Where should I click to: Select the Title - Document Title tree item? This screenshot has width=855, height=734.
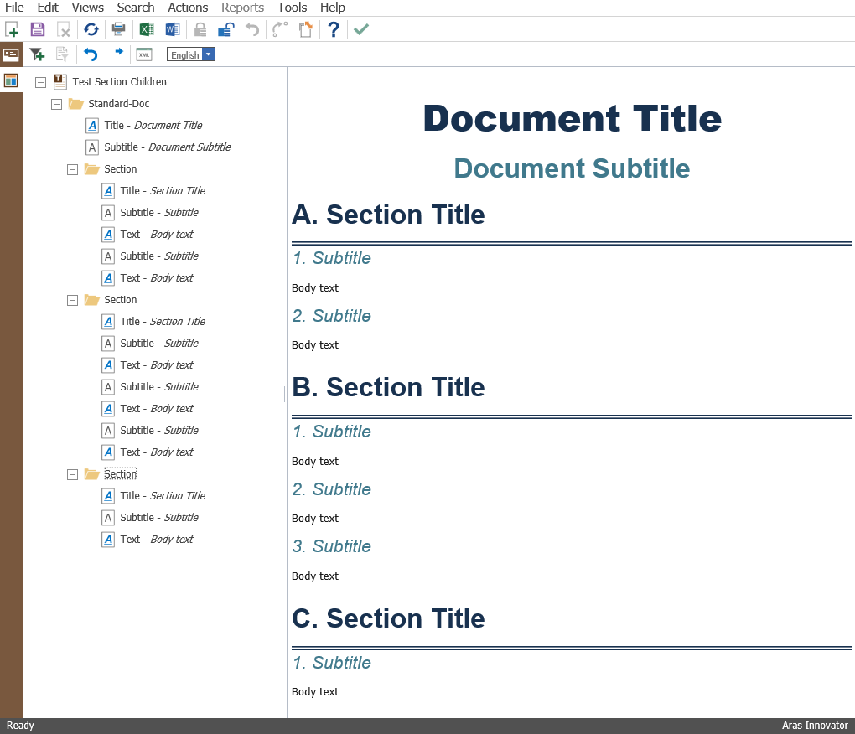tap(153, 126)
